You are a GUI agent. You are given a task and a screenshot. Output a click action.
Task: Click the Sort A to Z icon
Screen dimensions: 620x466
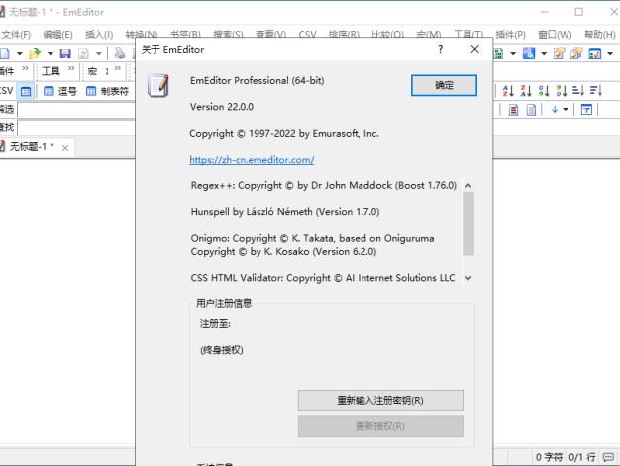tap(508, 91)
